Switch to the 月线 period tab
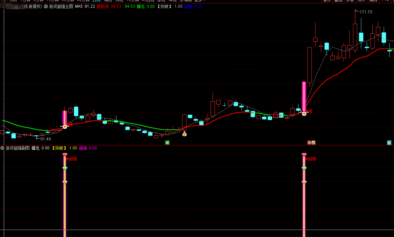Image resolution: width=394 pixels, height=237 pixels. tap(119, 1)
